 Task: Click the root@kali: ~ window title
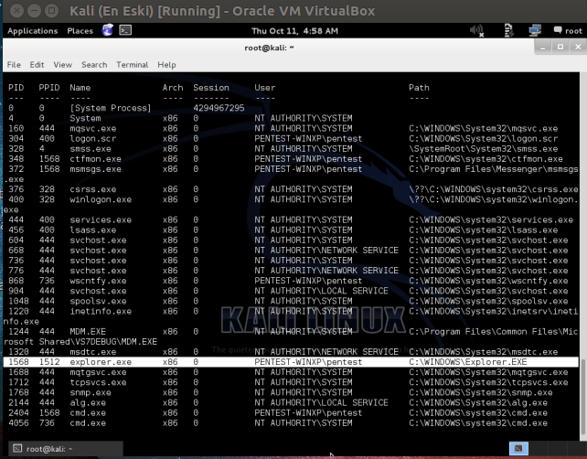click(269, 48)
